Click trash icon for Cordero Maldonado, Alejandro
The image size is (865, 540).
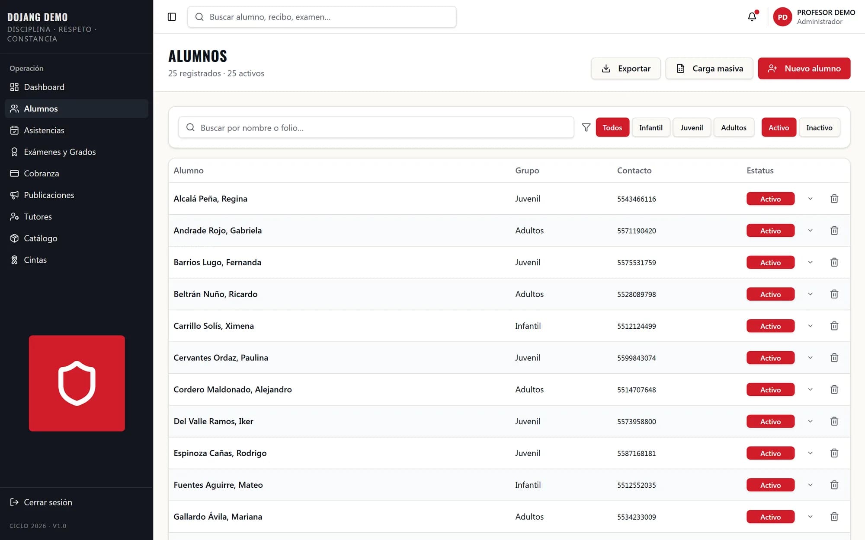click(834, 390)
